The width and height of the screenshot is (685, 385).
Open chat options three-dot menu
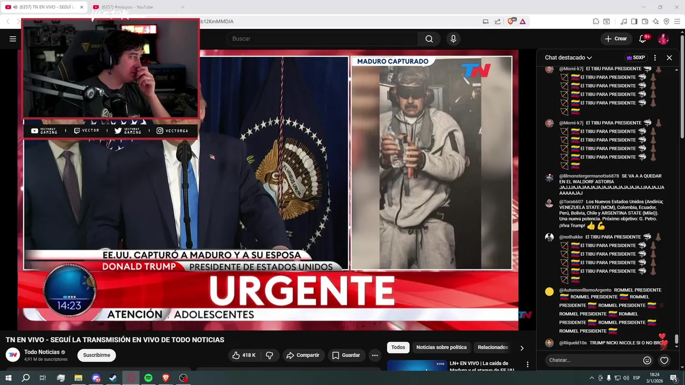(655, 58)
